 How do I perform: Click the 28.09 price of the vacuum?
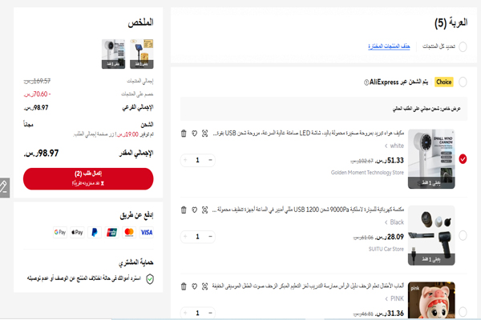390,237
